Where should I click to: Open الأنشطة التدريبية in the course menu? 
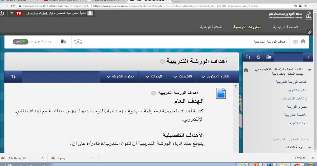pos(296,115)
